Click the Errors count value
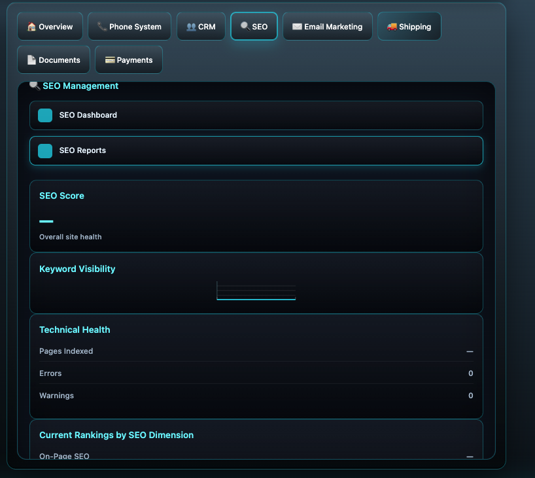Viewport: 535px width, 478px height. coord(470,373)
